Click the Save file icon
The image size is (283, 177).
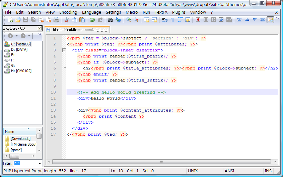[x=25, y=20]
